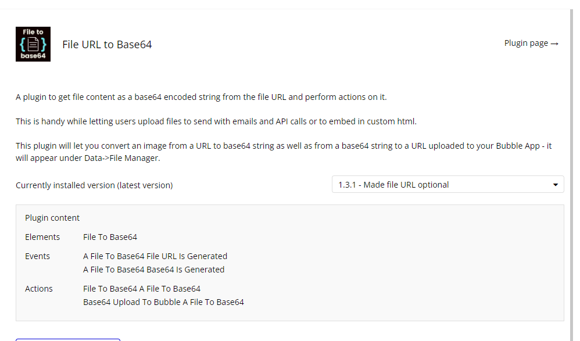Click the paragraph mentioning Data->File Manager
This screenshot has height=341, width=580.
284,150
